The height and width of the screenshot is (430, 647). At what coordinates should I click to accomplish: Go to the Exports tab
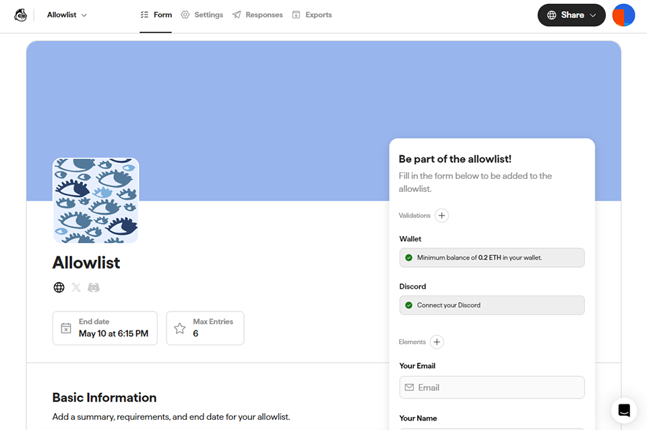[312, 15]
